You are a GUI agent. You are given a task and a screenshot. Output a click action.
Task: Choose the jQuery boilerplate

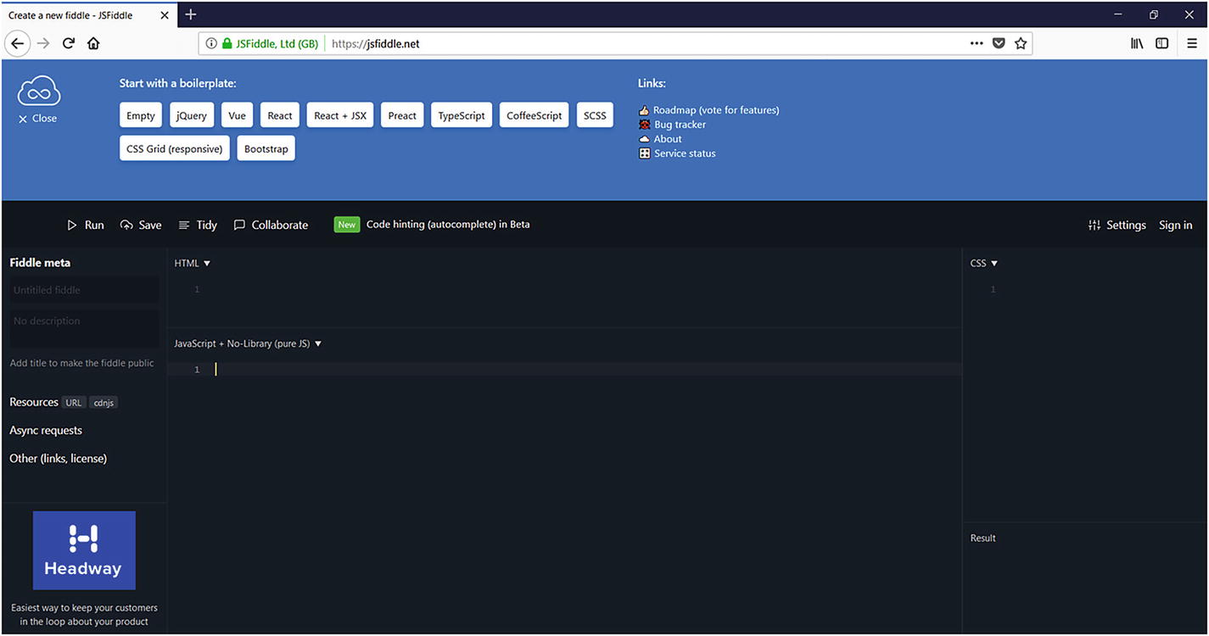192,115
